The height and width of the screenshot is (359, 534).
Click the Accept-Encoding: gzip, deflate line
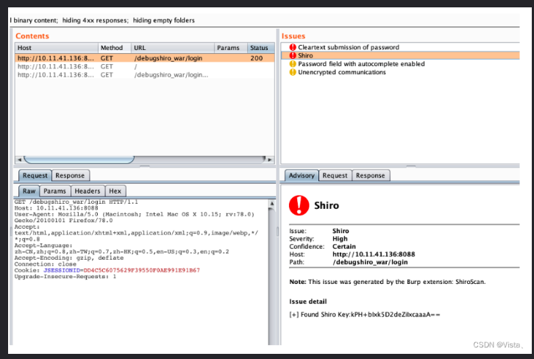pyautogui.click(x=69, y=257)
